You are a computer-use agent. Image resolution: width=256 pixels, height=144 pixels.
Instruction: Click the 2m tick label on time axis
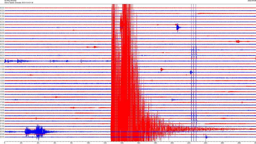(x=21, y=143)
